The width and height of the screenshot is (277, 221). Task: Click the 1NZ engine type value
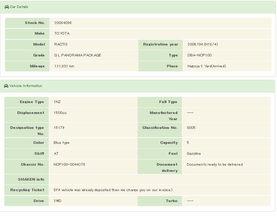click(57, 102)
